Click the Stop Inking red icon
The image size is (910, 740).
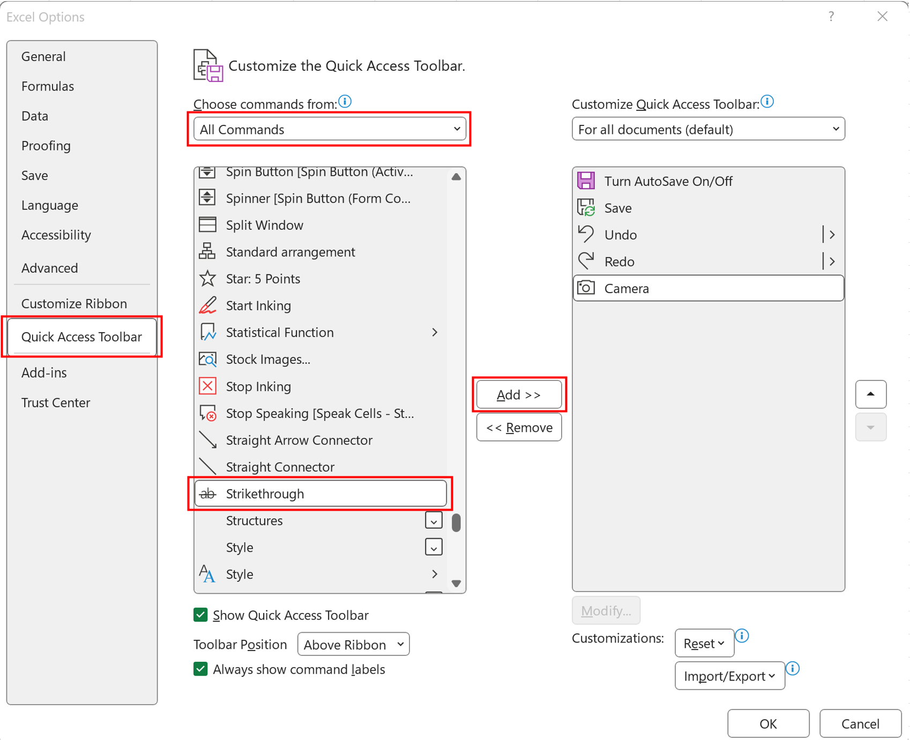coord(207,386)
